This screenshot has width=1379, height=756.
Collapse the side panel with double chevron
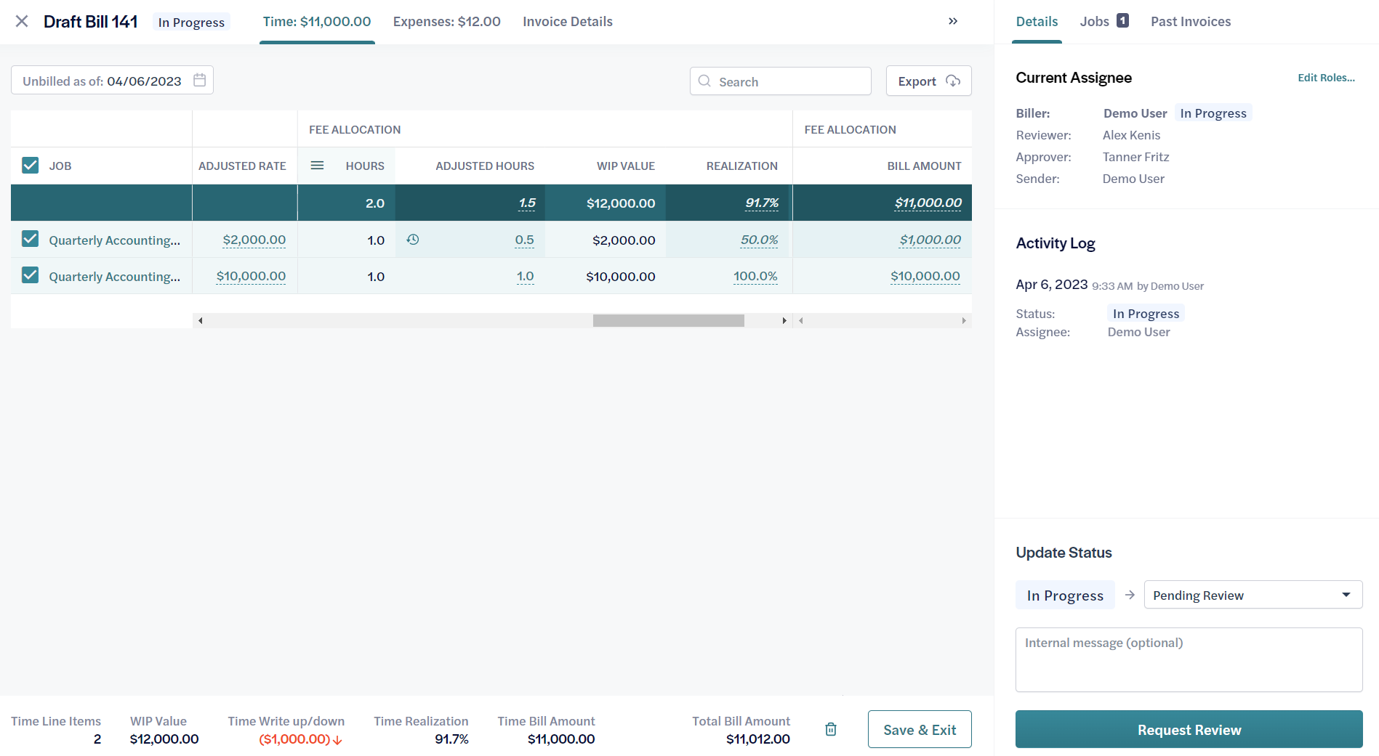953,21
